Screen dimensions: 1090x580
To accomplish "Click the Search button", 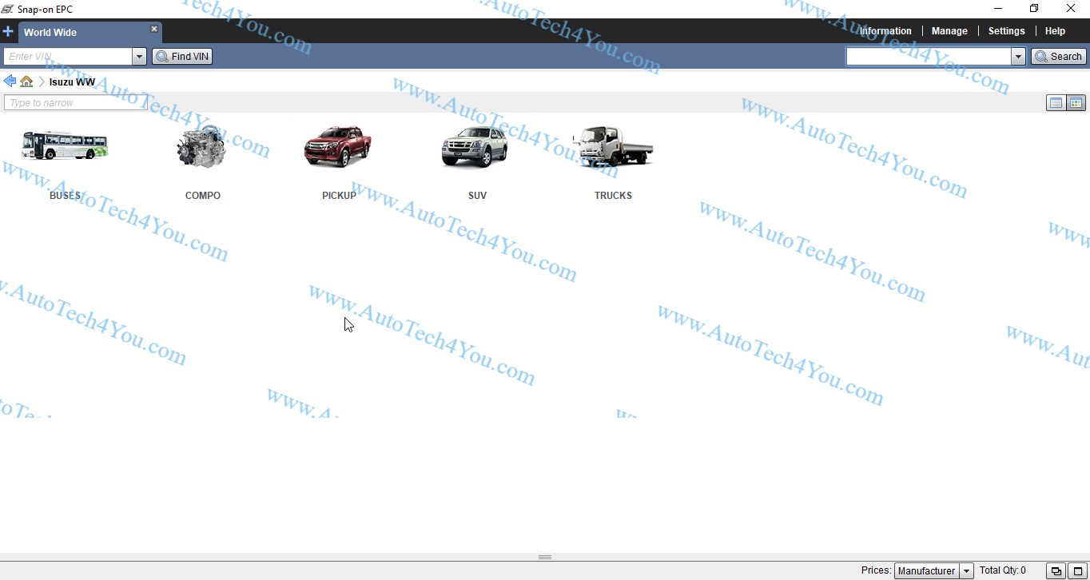I will (1059, 57).
